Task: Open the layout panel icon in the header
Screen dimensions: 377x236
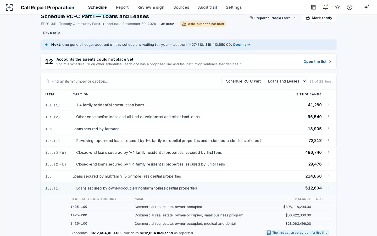Action: click(x=313, y=7)
